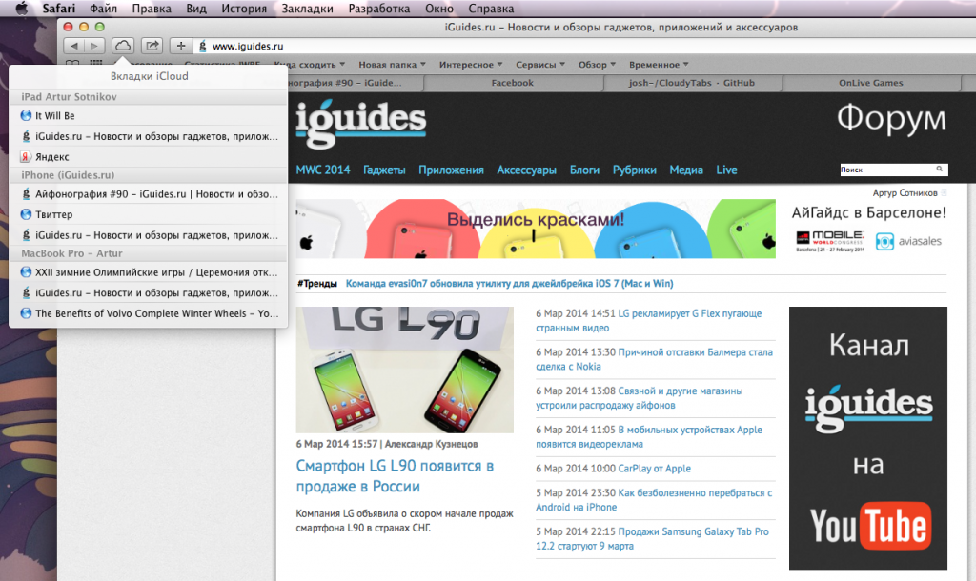
Task: Open iPad tab It Will Be
Action: (150, 115)
